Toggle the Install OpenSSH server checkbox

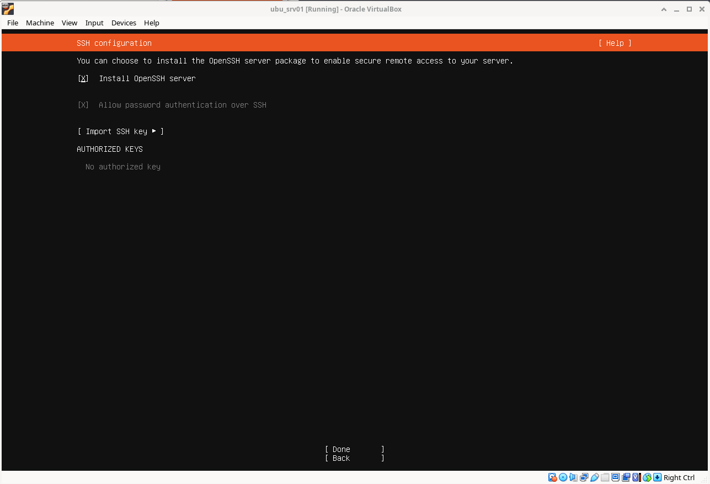pyautogui.click(x=83, y=78)
